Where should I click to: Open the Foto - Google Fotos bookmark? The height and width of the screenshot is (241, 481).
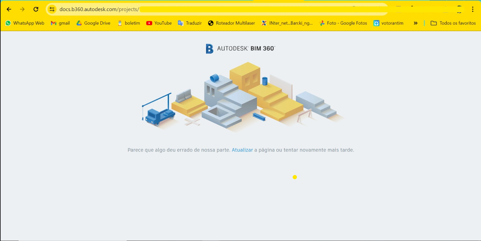[x=343, y=23]
